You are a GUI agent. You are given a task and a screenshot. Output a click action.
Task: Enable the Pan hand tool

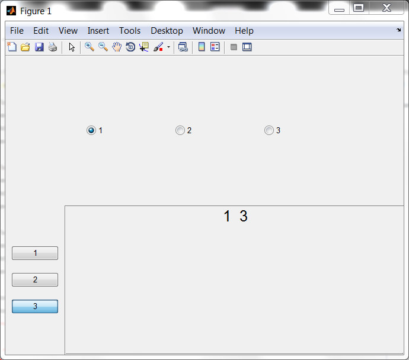pos(117,47)
